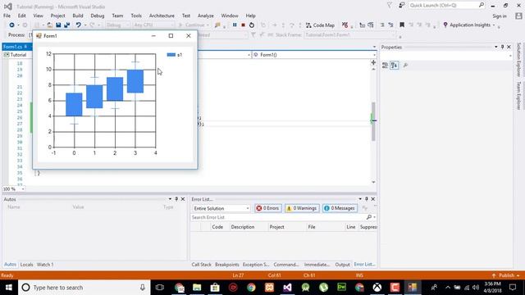Toggle the bookmark icon in toolbar
Viewport: 525px width, 295px height.
pyautogui.click(x=402, y=25)
